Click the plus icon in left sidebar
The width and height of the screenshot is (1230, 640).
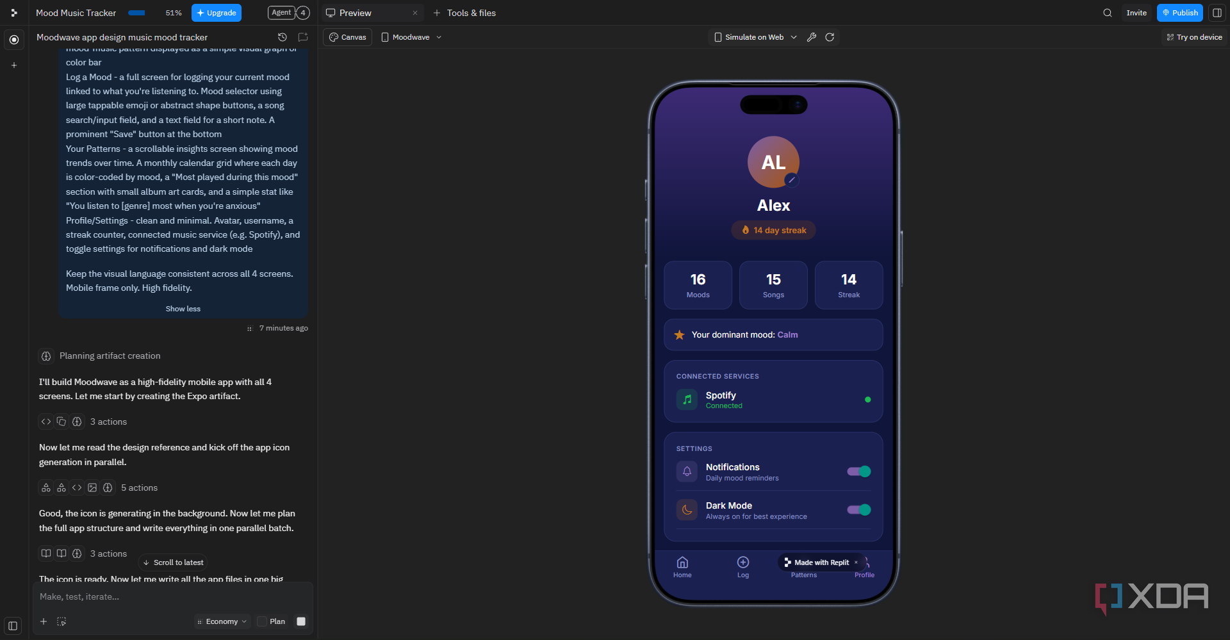pos(14,65)
